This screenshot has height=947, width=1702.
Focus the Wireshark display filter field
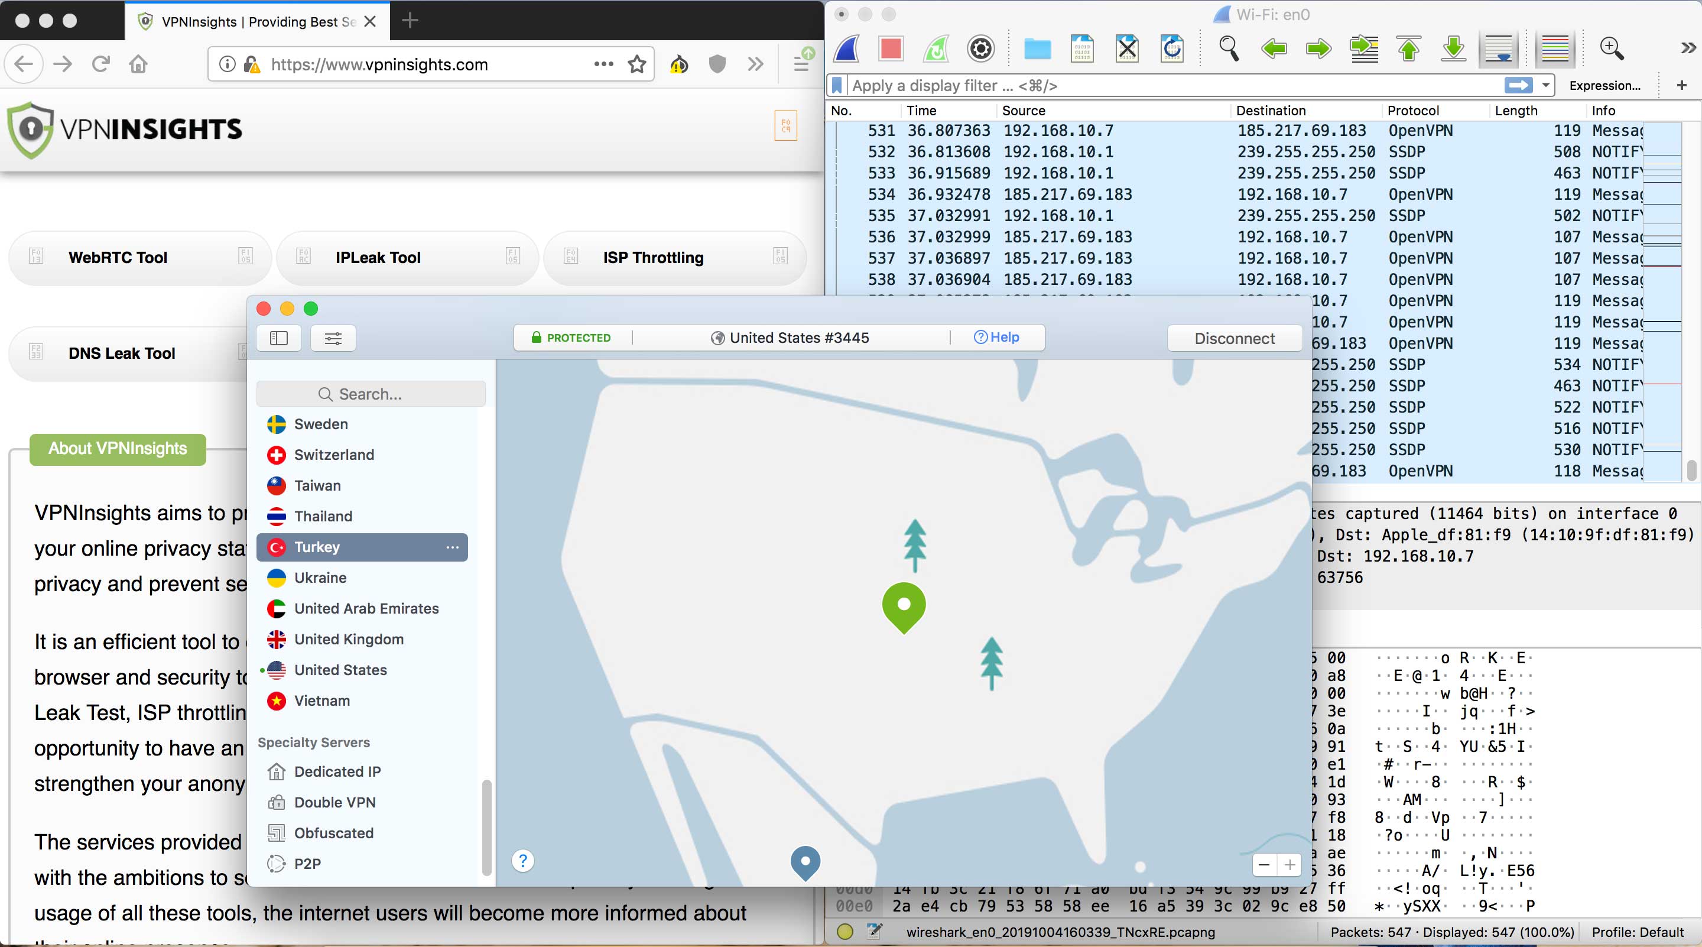click(1176, 85)
